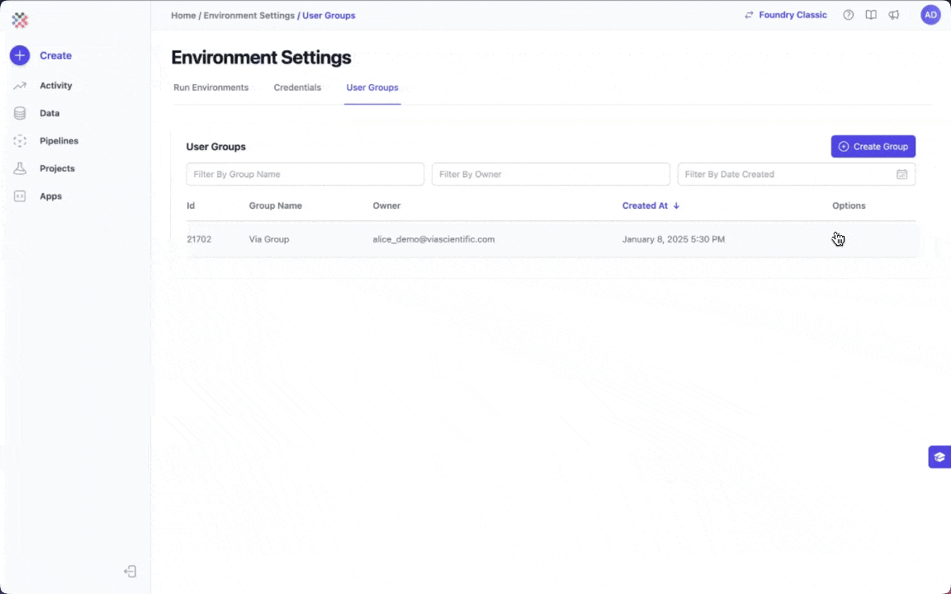Switch to Credentials tab
Image resolution: width=951 pixels, height=594 pixels.
[297, 87]
